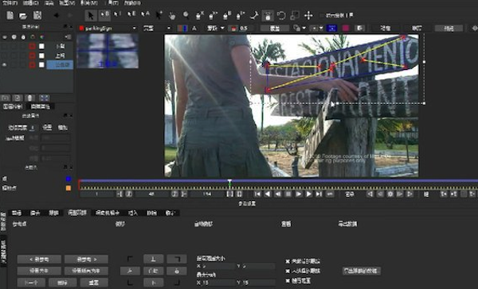Undo the last action with the left arrow
The image size is (478, 289).
tap(57, 15)
